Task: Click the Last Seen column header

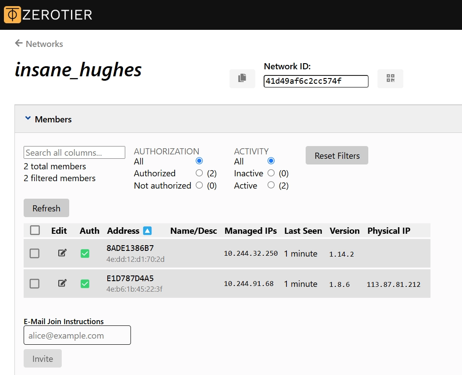Action: pos(303,231)
